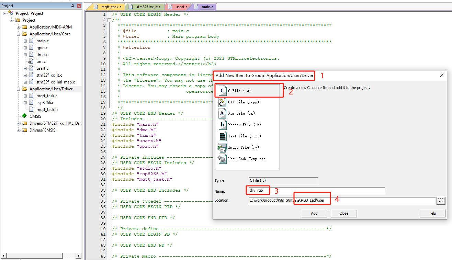Open the Location browse (...) button
452x260 pixels.
point(441,201)
